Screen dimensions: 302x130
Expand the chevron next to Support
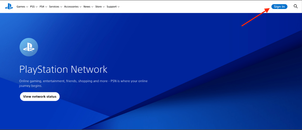119,7
